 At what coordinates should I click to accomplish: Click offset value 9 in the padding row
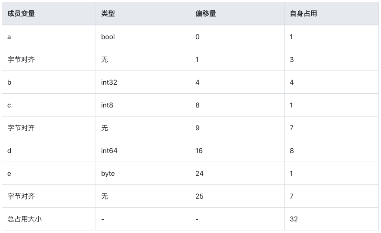(197, 128)
